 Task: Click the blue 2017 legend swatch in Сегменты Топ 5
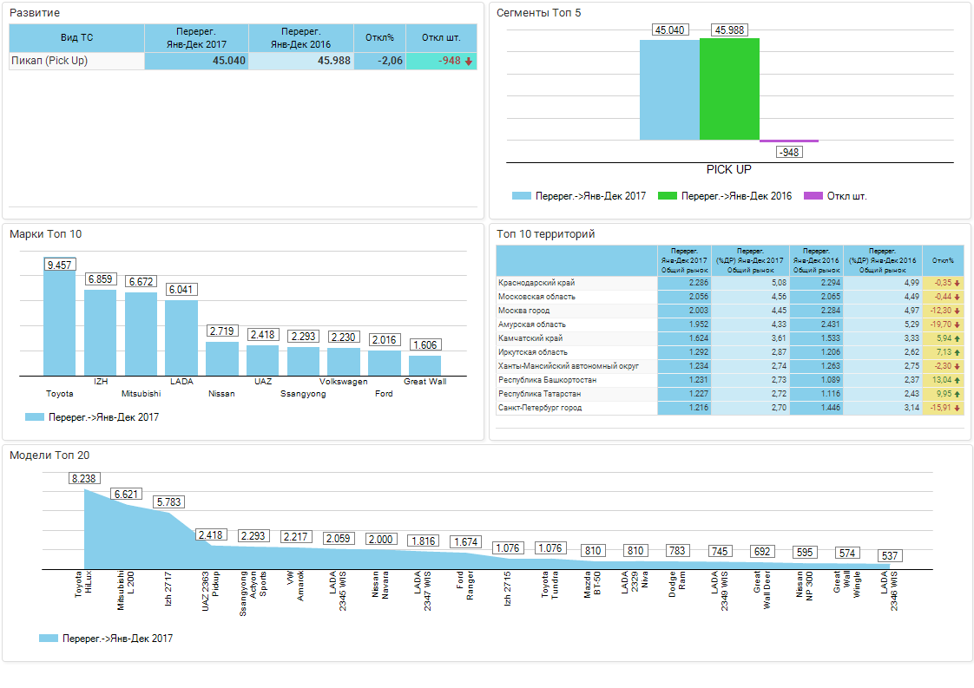(x=521, y=196)
